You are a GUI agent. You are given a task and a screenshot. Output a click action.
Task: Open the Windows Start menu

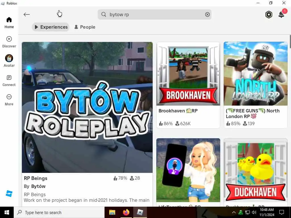(x=7, y=212)
